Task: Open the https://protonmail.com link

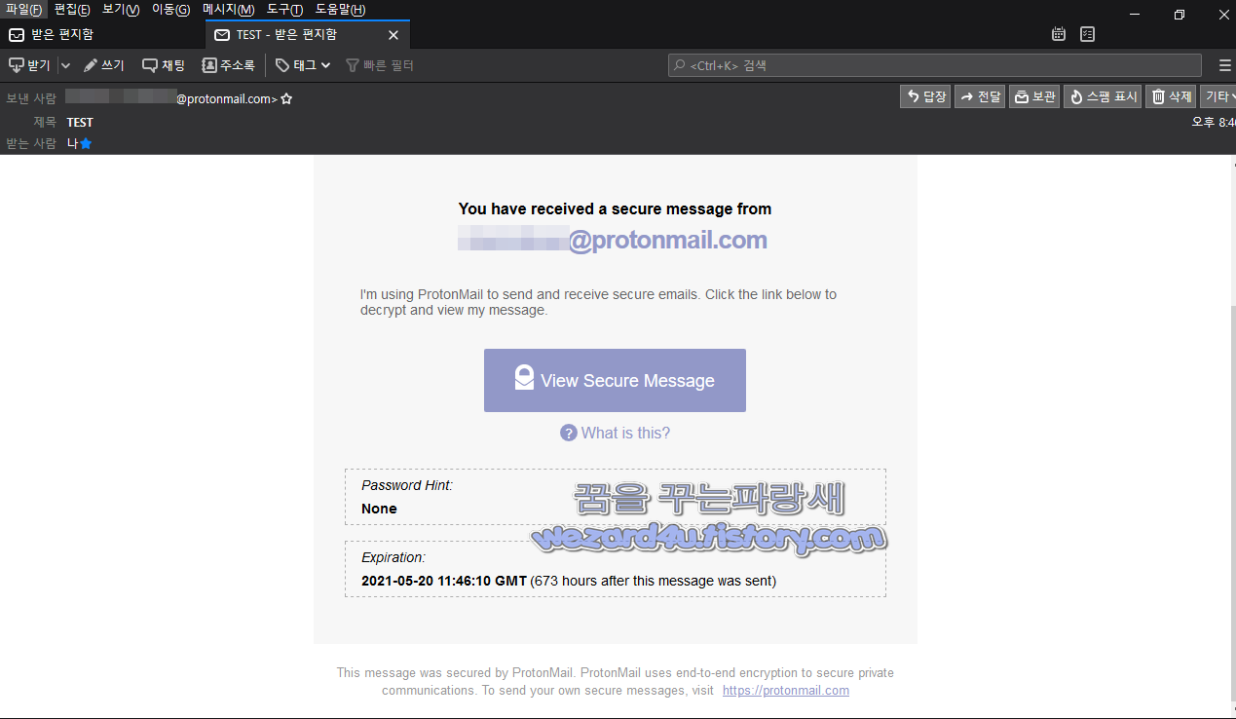Action: 786,690
